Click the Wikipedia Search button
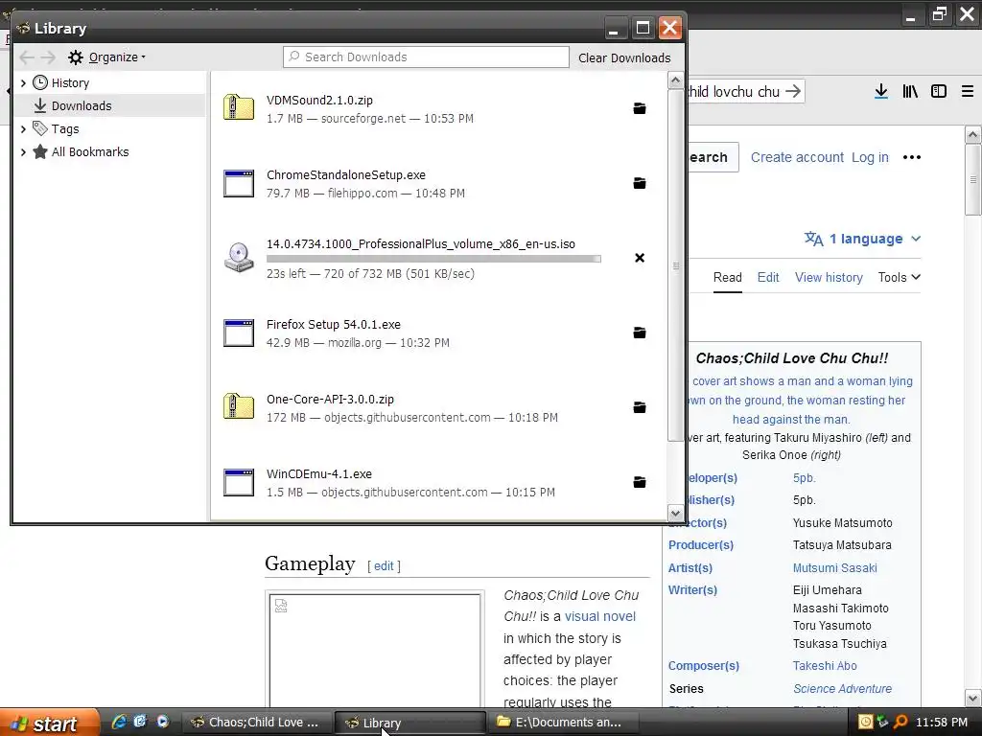Viewport: 982px width, 736px height. coord(713,157)
